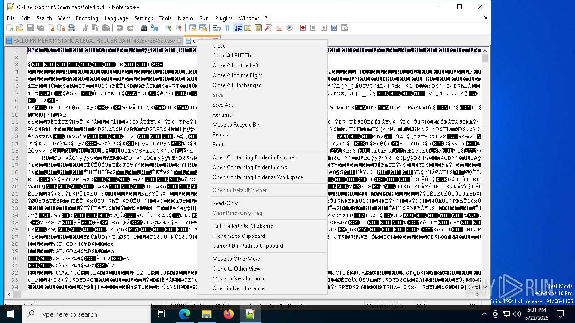The width and height of the screenshot is (575, 323).
Task: Open Find with the binoculars icon
Action: point(144,28)
